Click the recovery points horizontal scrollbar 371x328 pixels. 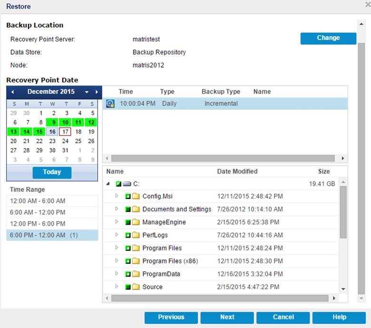click(223, 158)
